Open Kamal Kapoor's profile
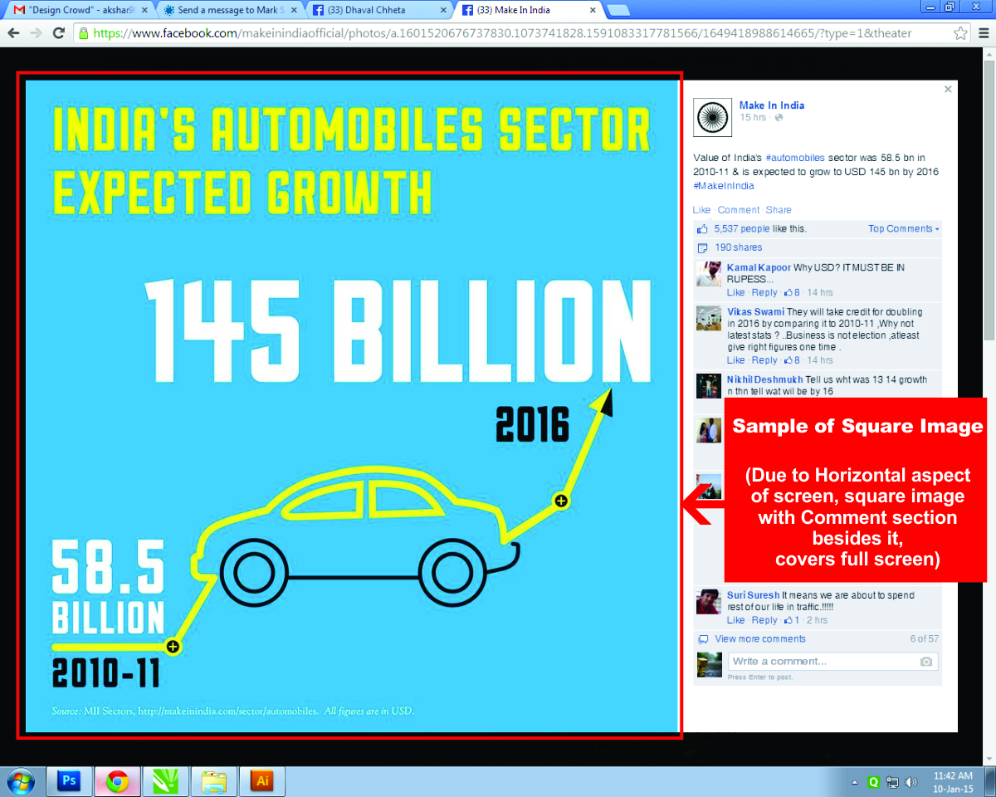The width and height of the screenshot is (996, 797). pos(759,268)
